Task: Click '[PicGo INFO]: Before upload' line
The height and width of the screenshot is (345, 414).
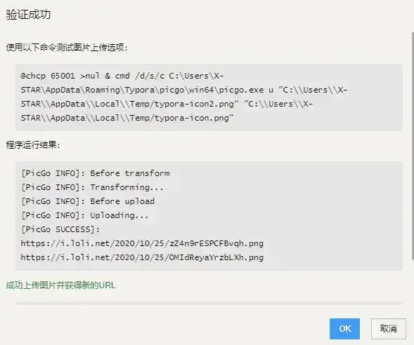Action: tap(88, 201)
